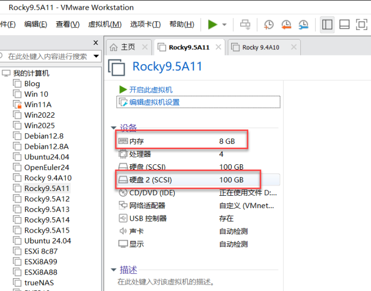Toggle the thumbnail bar view icon
Image resolution: width=371 pixels, height=291 pixels.
(345, 25)
